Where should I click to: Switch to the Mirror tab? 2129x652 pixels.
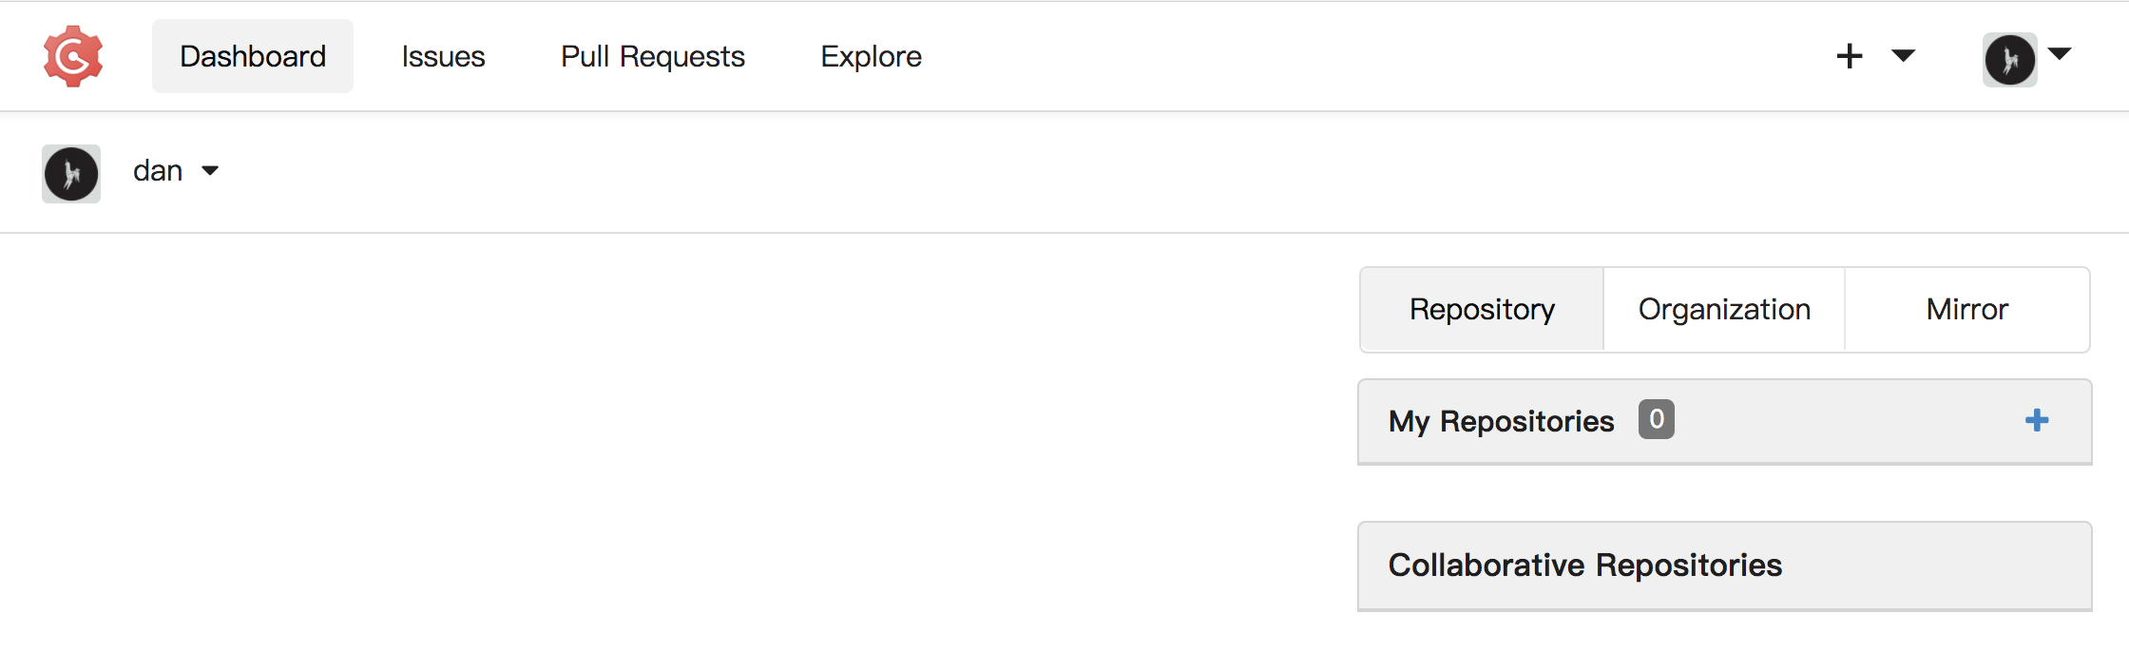[x=1967, y=310]
